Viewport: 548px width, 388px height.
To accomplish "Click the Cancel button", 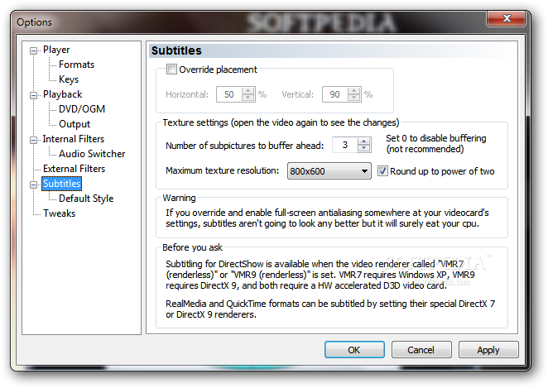I will pos(421,350).
